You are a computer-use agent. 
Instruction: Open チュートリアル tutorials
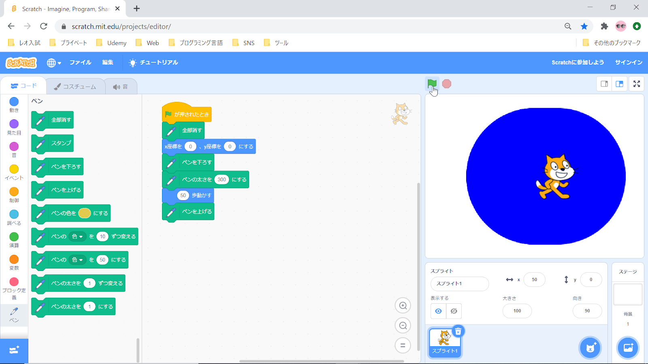(x=153, y=63)
